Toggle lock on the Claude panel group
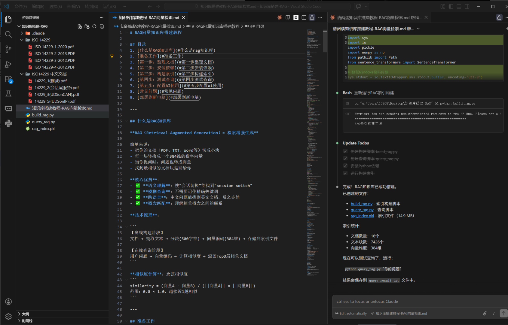This screenshot has width=508, height=325. click(499, 17)
